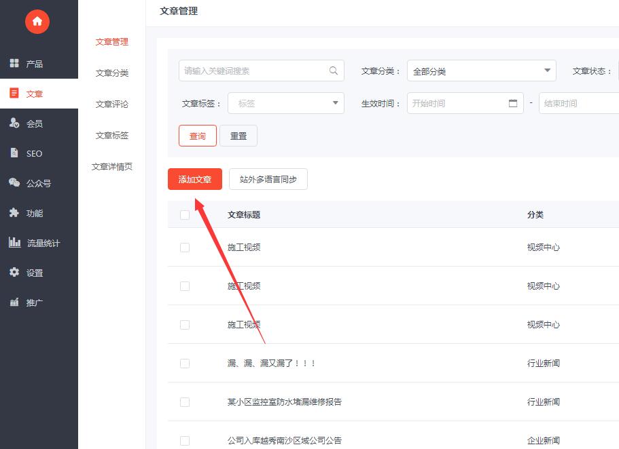Check the box for 漏、漏、漏又漏了 article
619x449 pixels.
[x=185, y=364]
